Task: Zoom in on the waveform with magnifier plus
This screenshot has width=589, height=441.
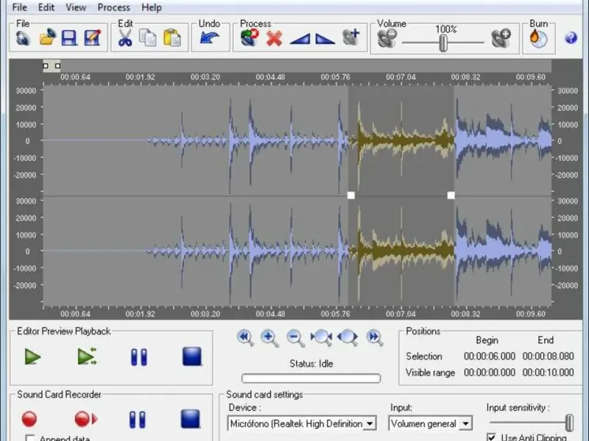Action: [269, 338]
